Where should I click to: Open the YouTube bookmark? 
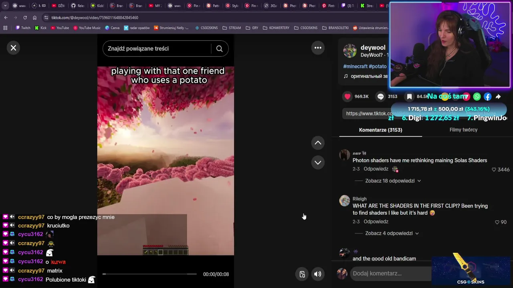pos(60,28)
